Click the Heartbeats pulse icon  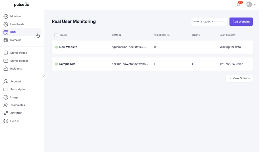6,24
